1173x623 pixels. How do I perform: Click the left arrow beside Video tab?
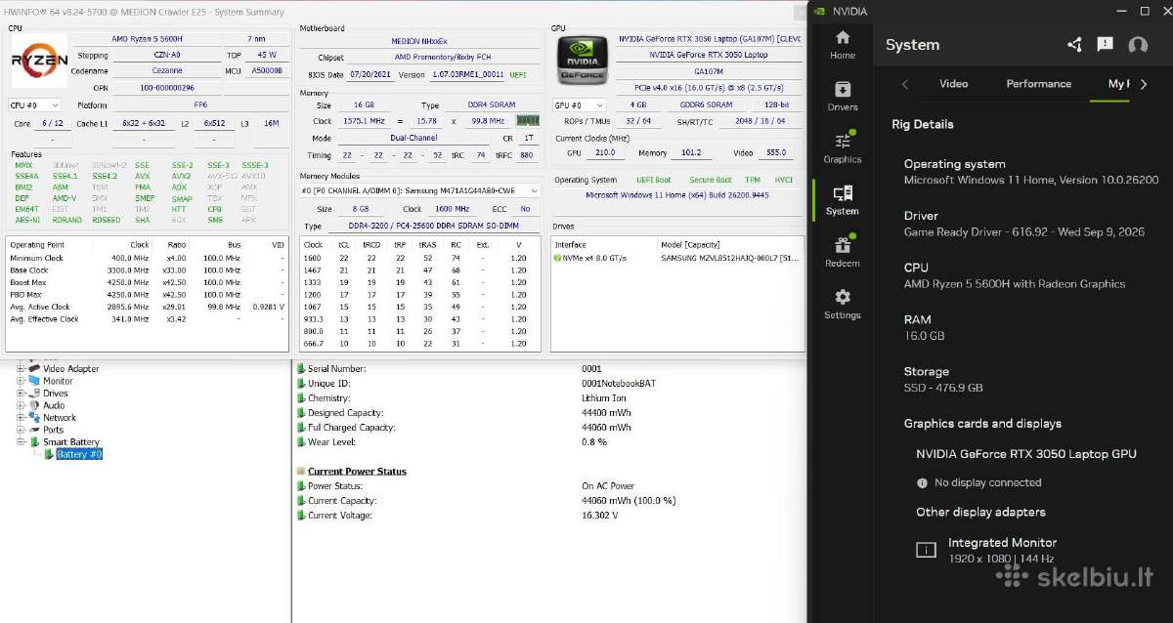(905, 84)
